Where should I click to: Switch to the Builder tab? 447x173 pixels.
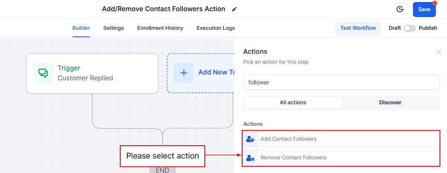[81, 28]
